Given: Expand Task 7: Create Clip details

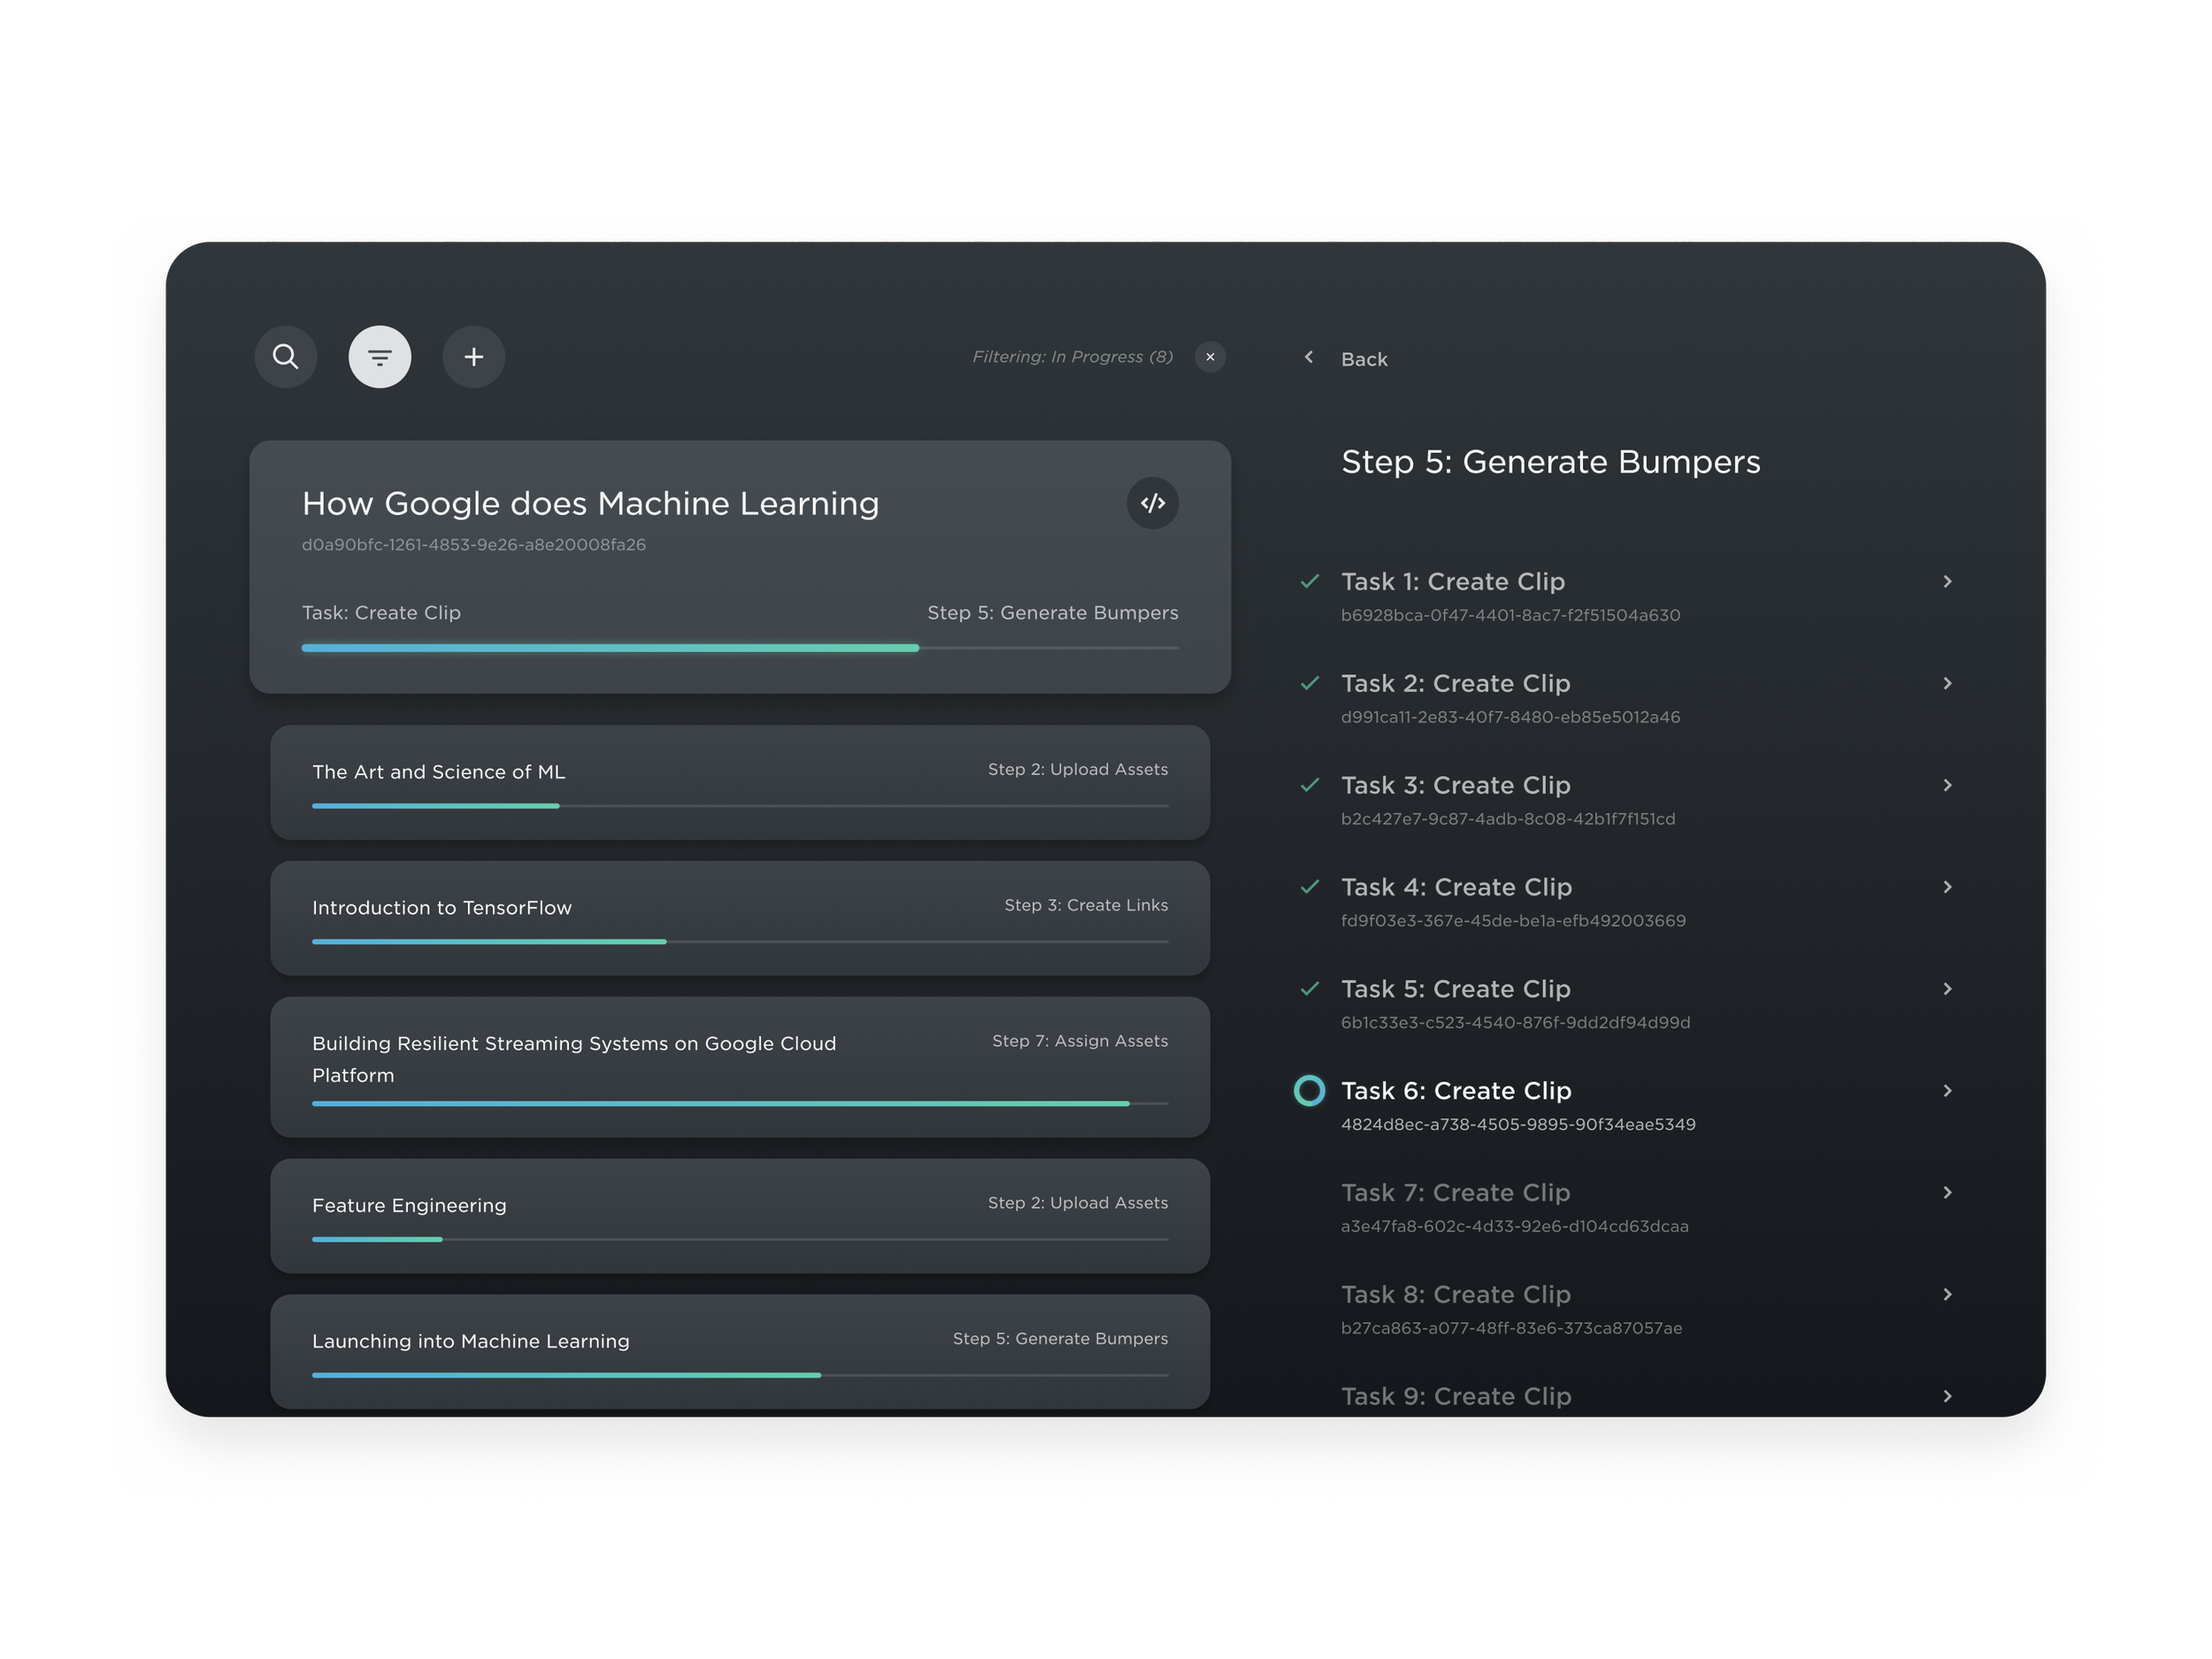Looking at the screenshot, I should point(1949,1192).
